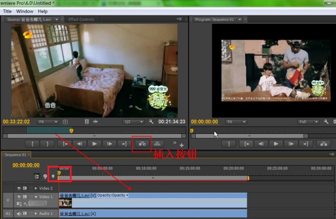Open the Window menu
The image size is (336, 219).
coord(25,11)
